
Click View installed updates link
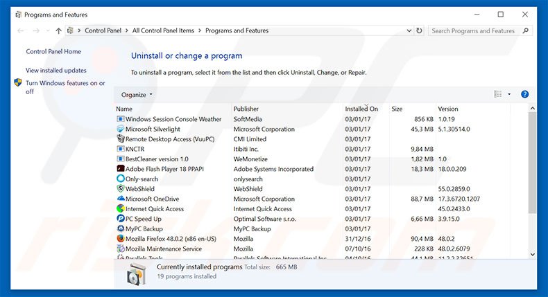coord(56,71)
